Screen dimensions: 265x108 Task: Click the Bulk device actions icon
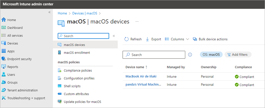[195, 39]
